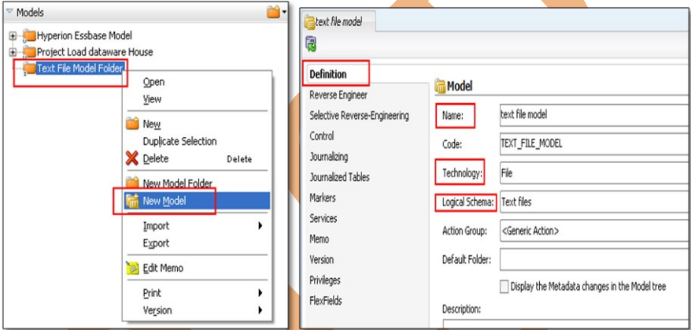Screen dimensions: 691x330
Task: Open the Services section
Action: [x=323, y=218]
